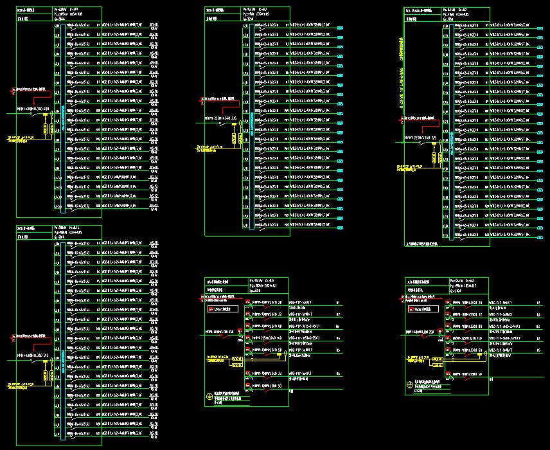Select white legend box in bottom-middle panel
This screenshot has height=450, width=550.
(x=223, y=309)
